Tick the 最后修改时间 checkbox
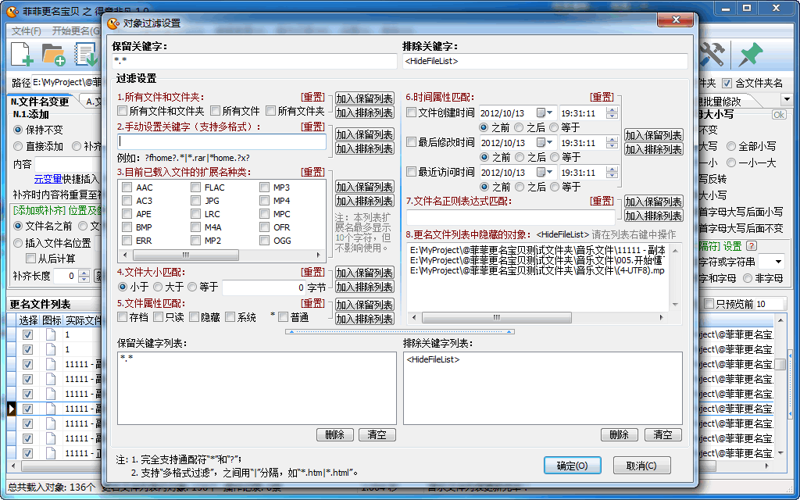The height and width of the screenshot is (500, 800). 412,142
